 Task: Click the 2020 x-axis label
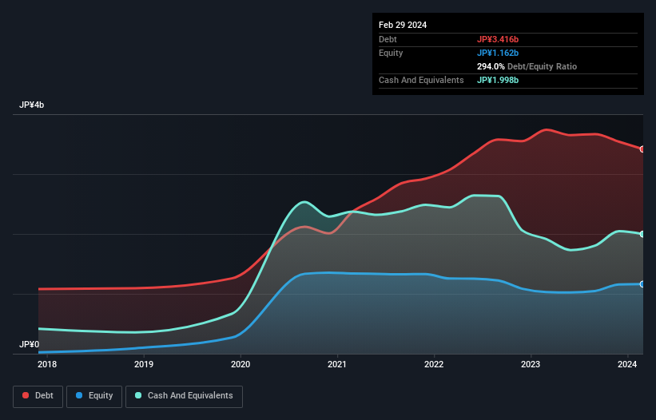click(x=241, y=364)
